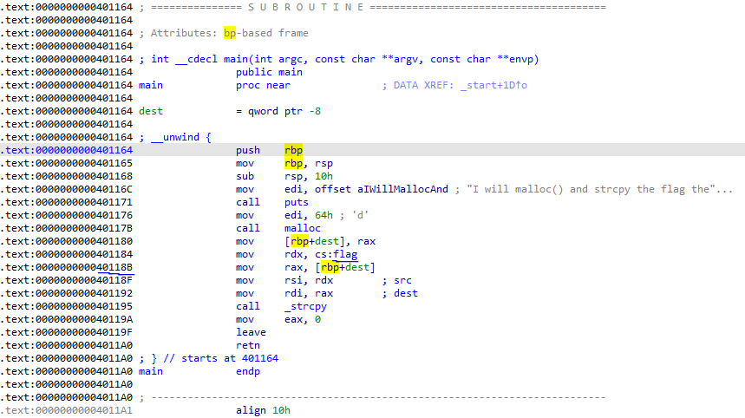
Task: Click the 'main endp' line label
Action: pyautogui.click(x=151, y=371)
